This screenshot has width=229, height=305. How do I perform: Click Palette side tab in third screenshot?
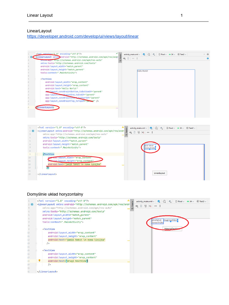pos(132,206)
